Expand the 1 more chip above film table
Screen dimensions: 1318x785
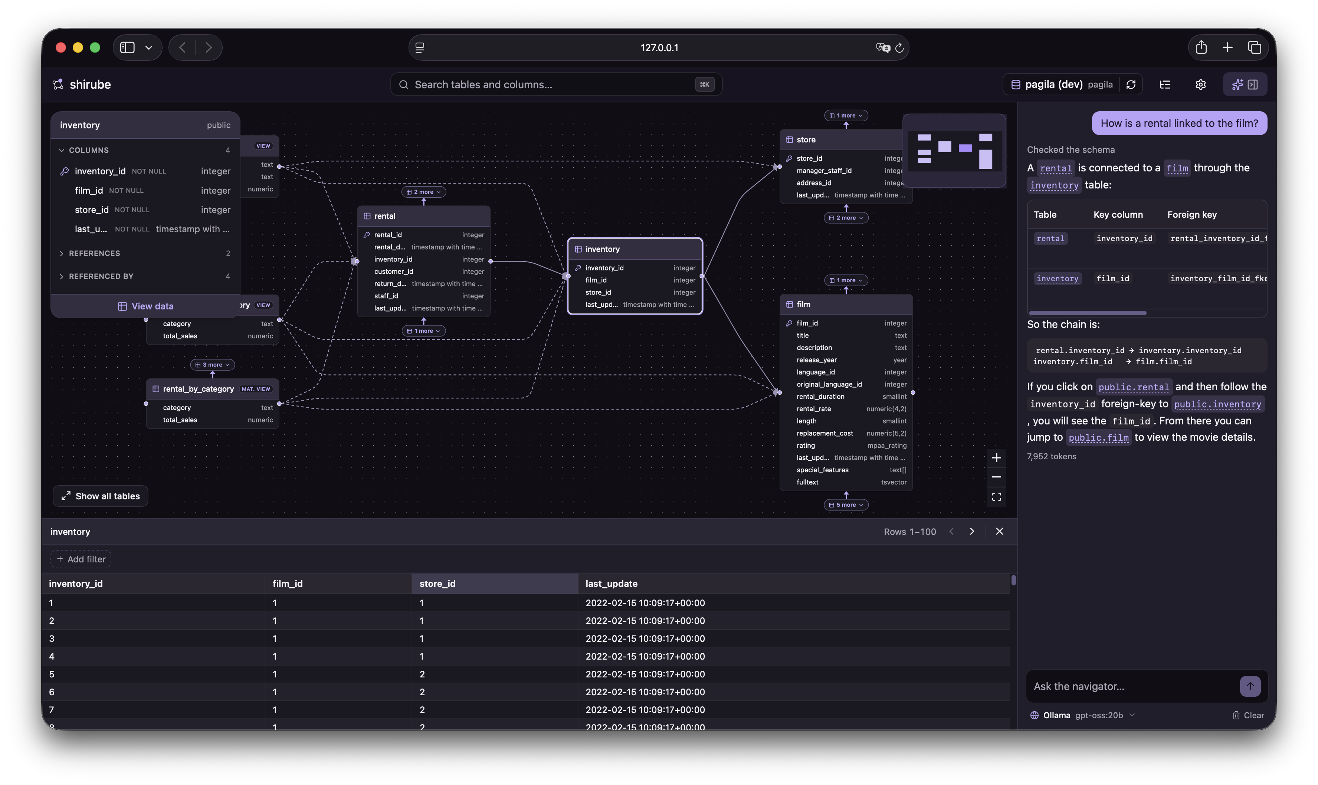846,280
